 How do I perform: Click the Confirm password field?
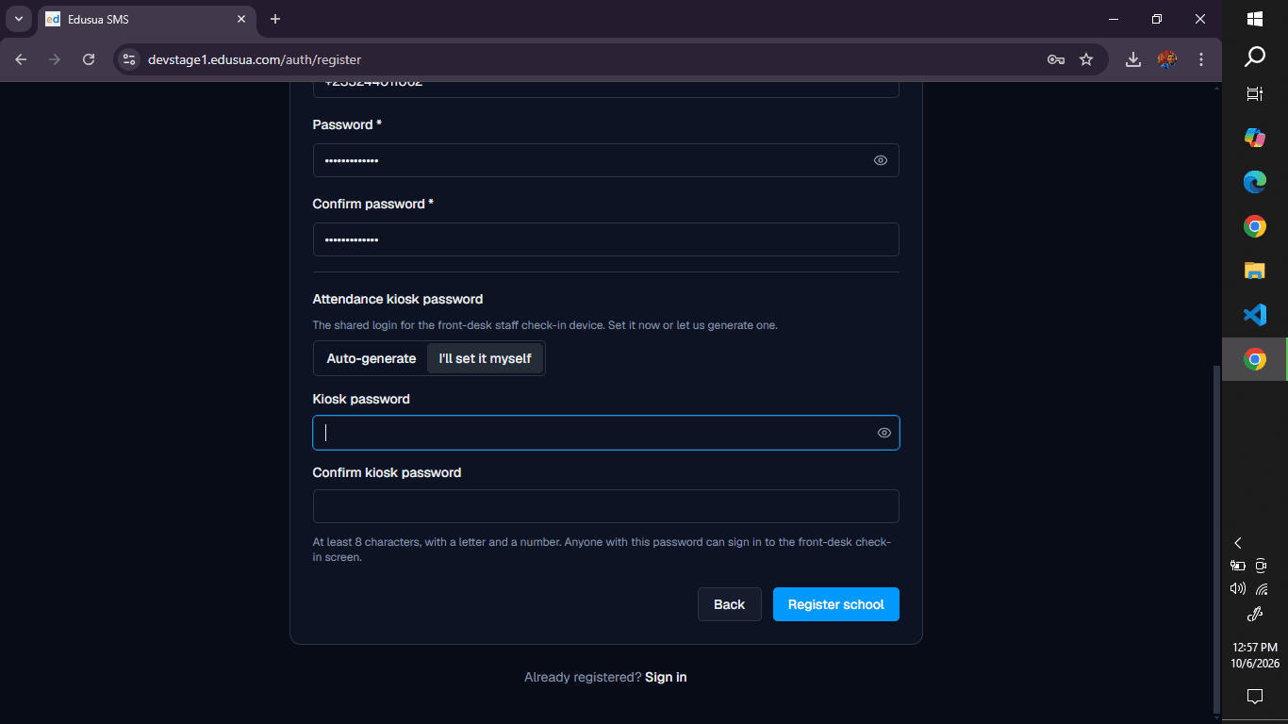coord(606,239)
